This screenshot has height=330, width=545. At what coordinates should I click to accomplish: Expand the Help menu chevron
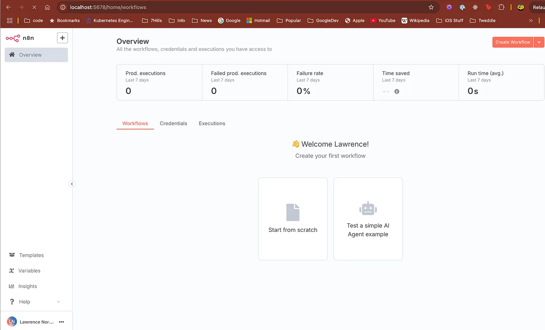coord(59,301)
